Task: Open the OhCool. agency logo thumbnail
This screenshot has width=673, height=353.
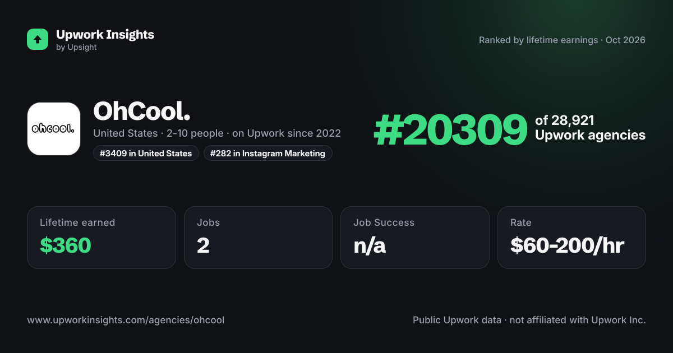Action: click(x=54, y=129)
